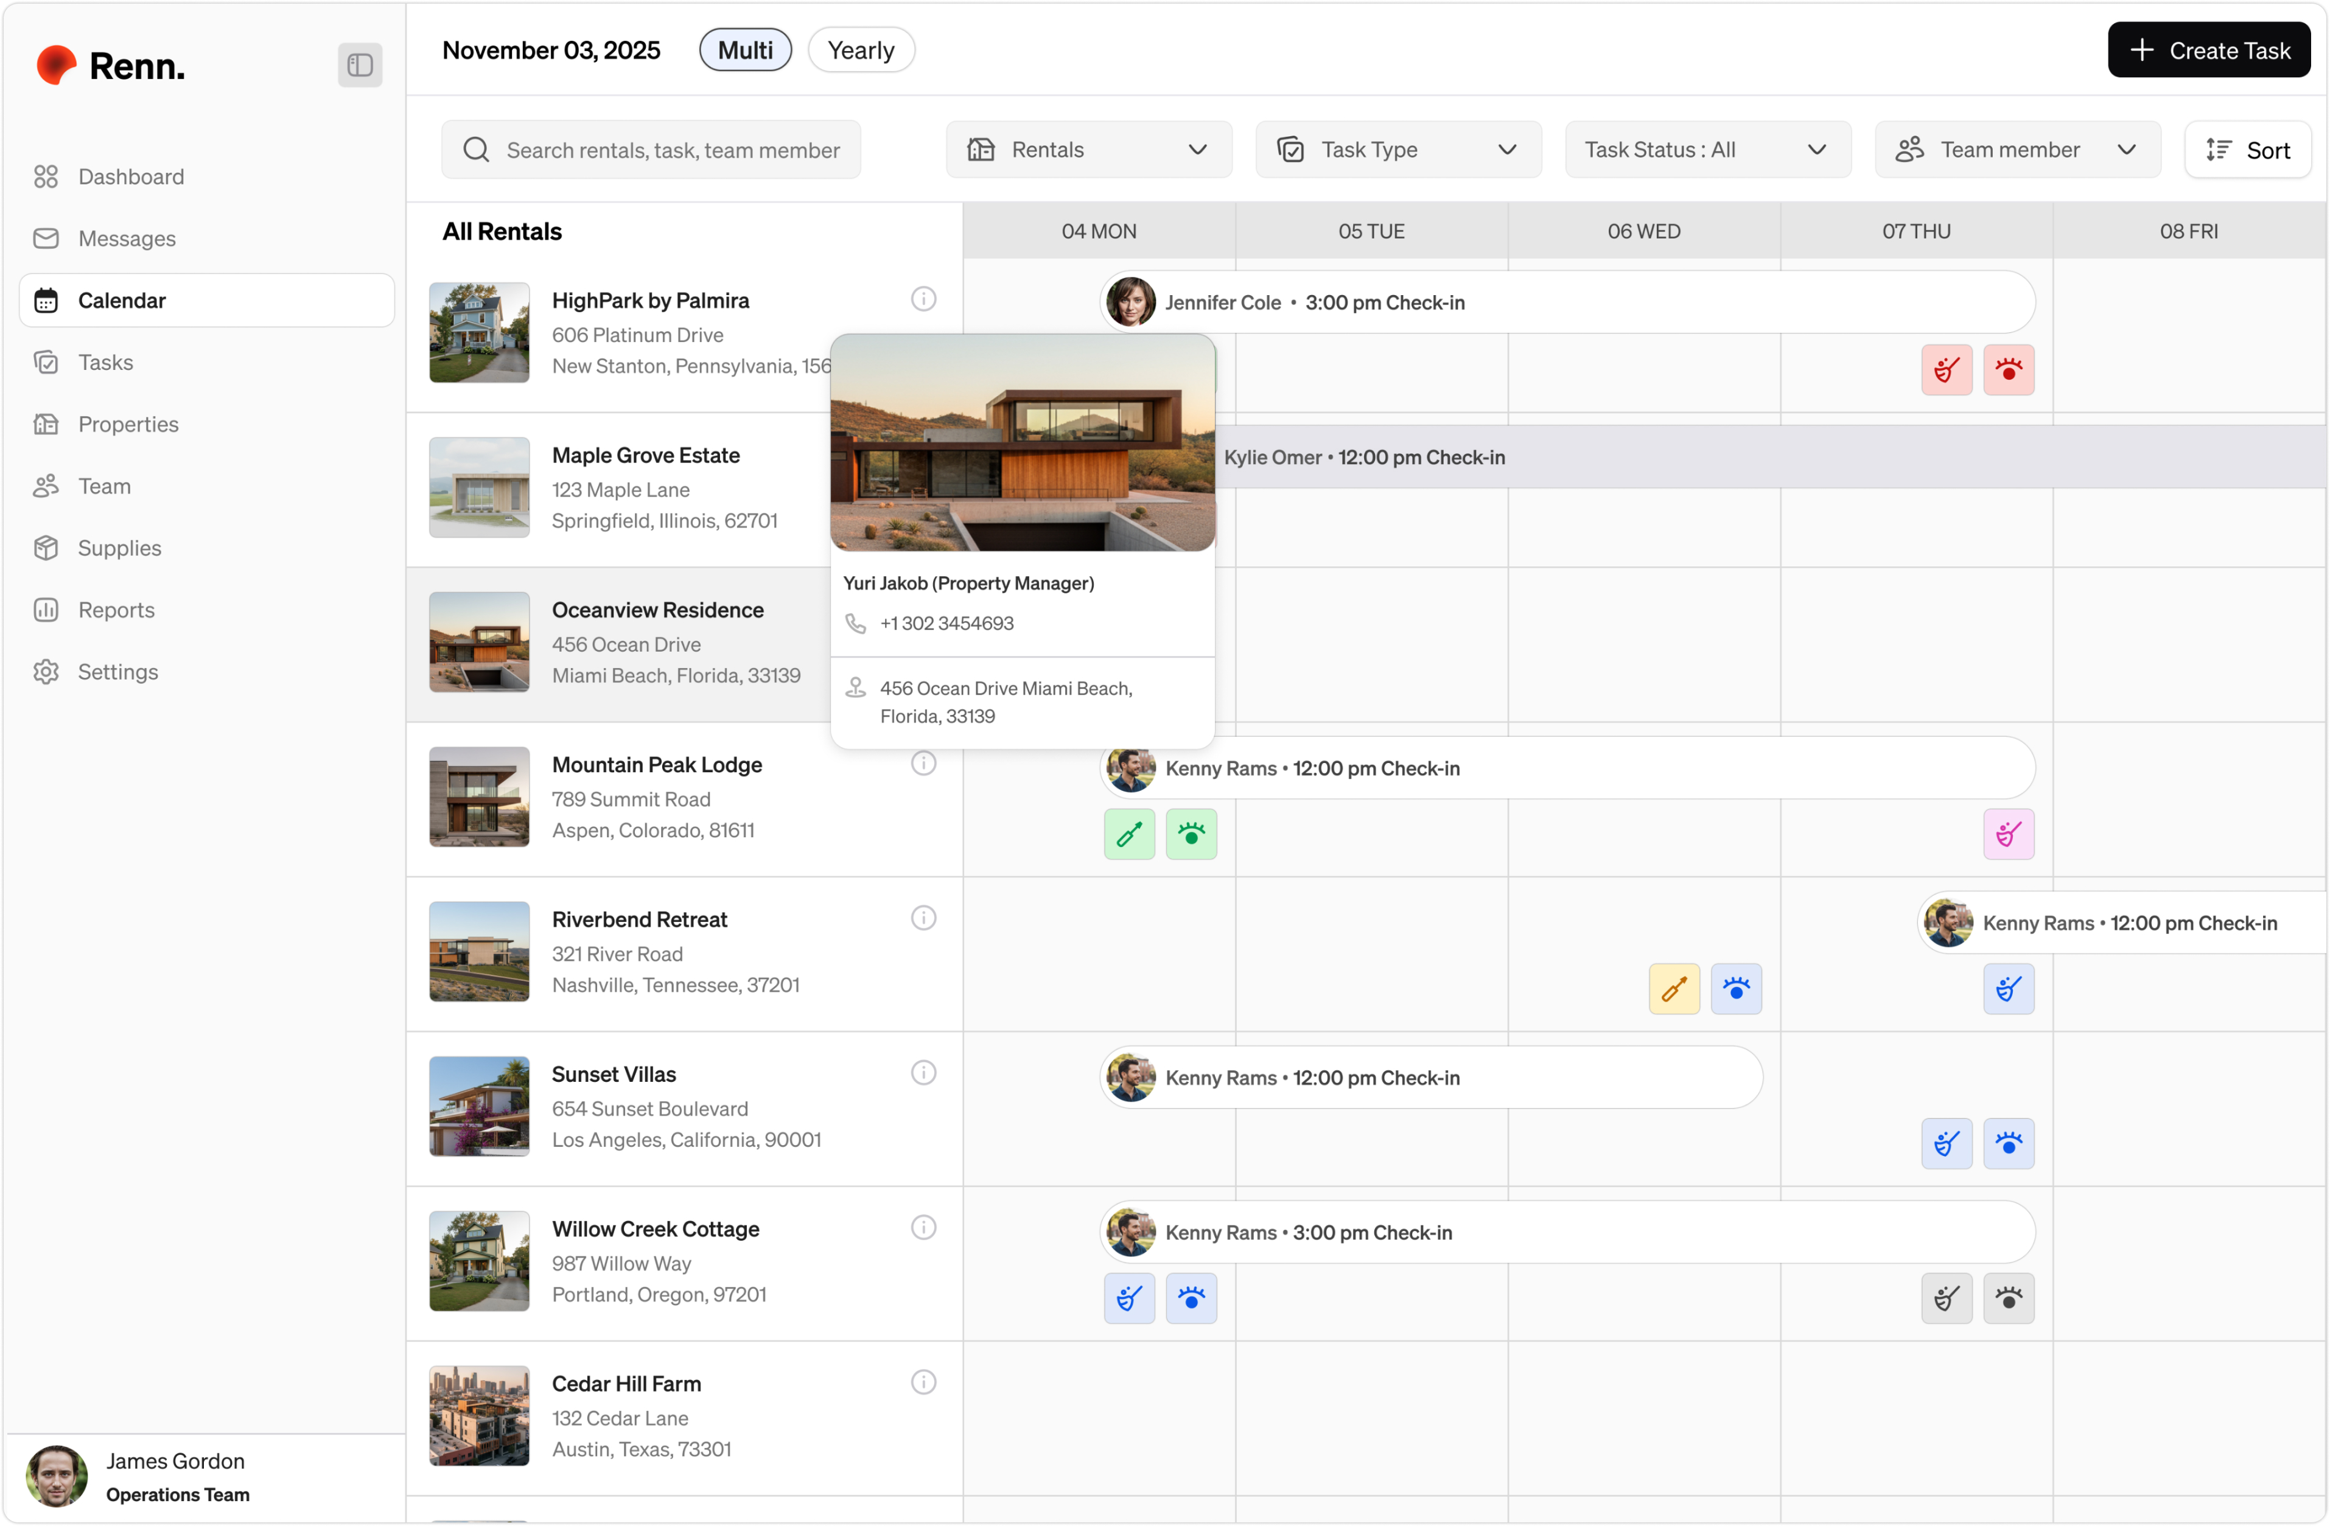Click the Create Task button
Viewport: 2330px width, 1526px height.
2209,50
